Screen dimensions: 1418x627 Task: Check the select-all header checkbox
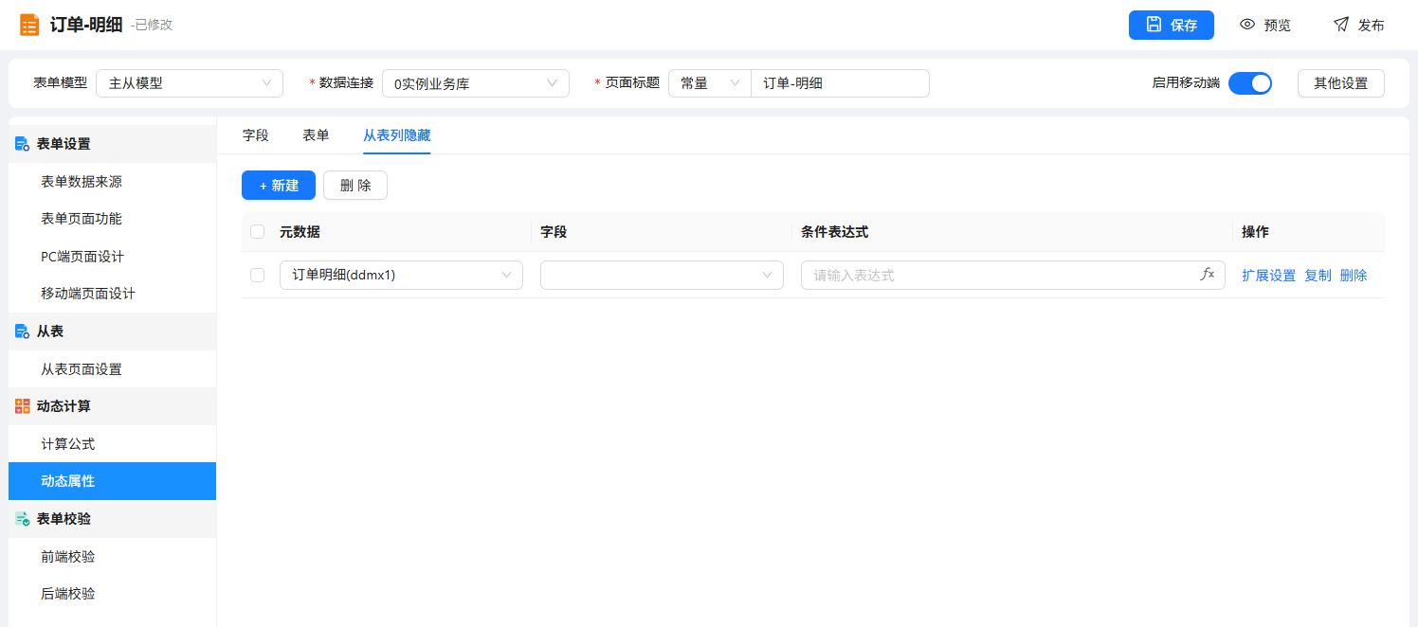coord(258,232)
